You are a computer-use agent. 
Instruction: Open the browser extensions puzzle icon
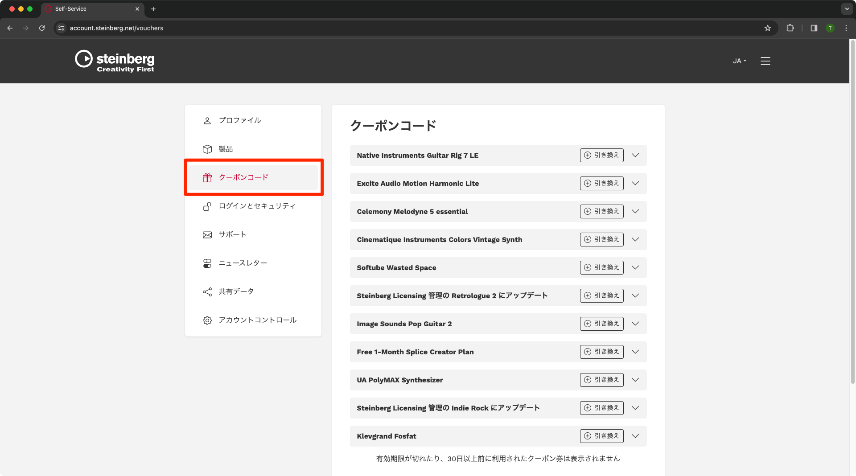[x=790, y=28]
